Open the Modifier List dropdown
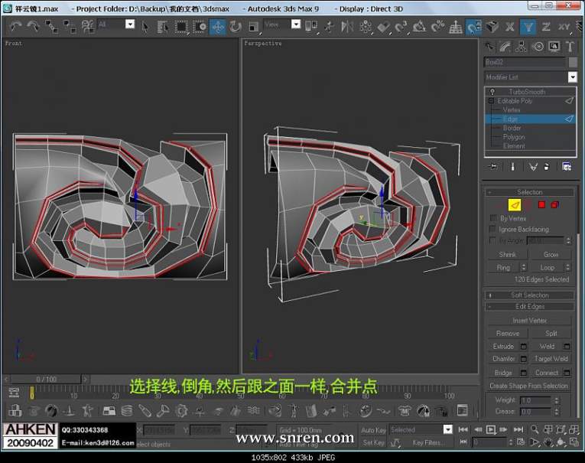 (x=572, y=77)
